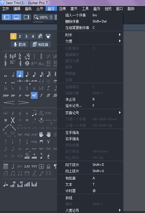The image size is (145, 213).
Task: Click the 和弦音 chord button
Action: 40,44
